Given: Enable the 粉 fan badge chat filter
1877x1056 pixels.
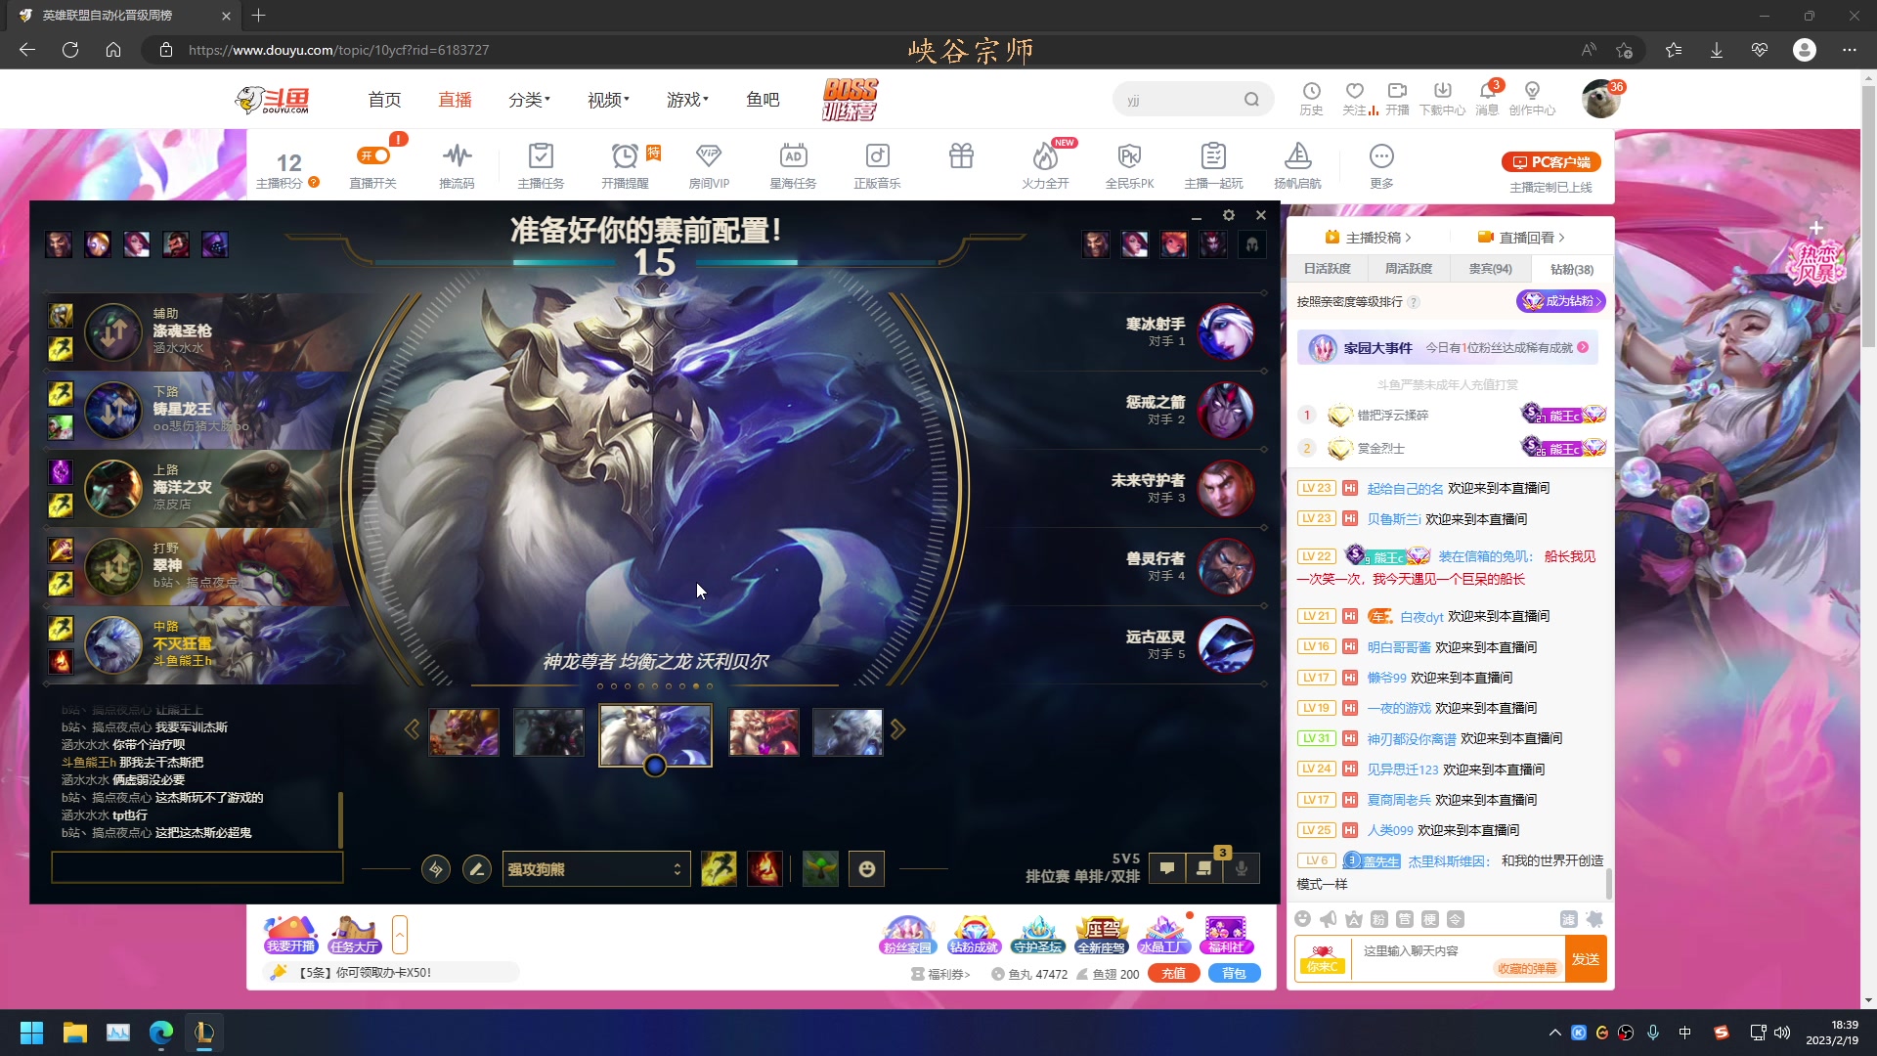Looking at the screenshot, I should tap(1377, 919).
